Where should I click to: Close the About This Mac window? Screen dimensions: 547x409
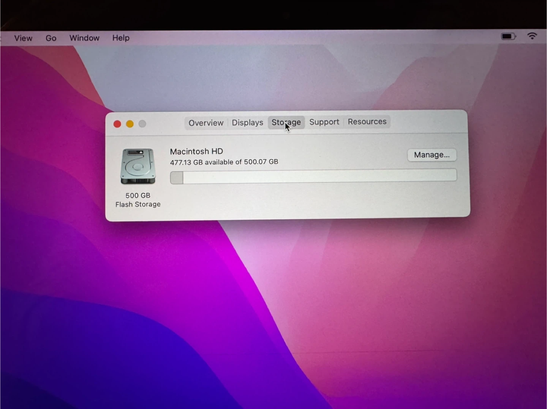[117, 124]
